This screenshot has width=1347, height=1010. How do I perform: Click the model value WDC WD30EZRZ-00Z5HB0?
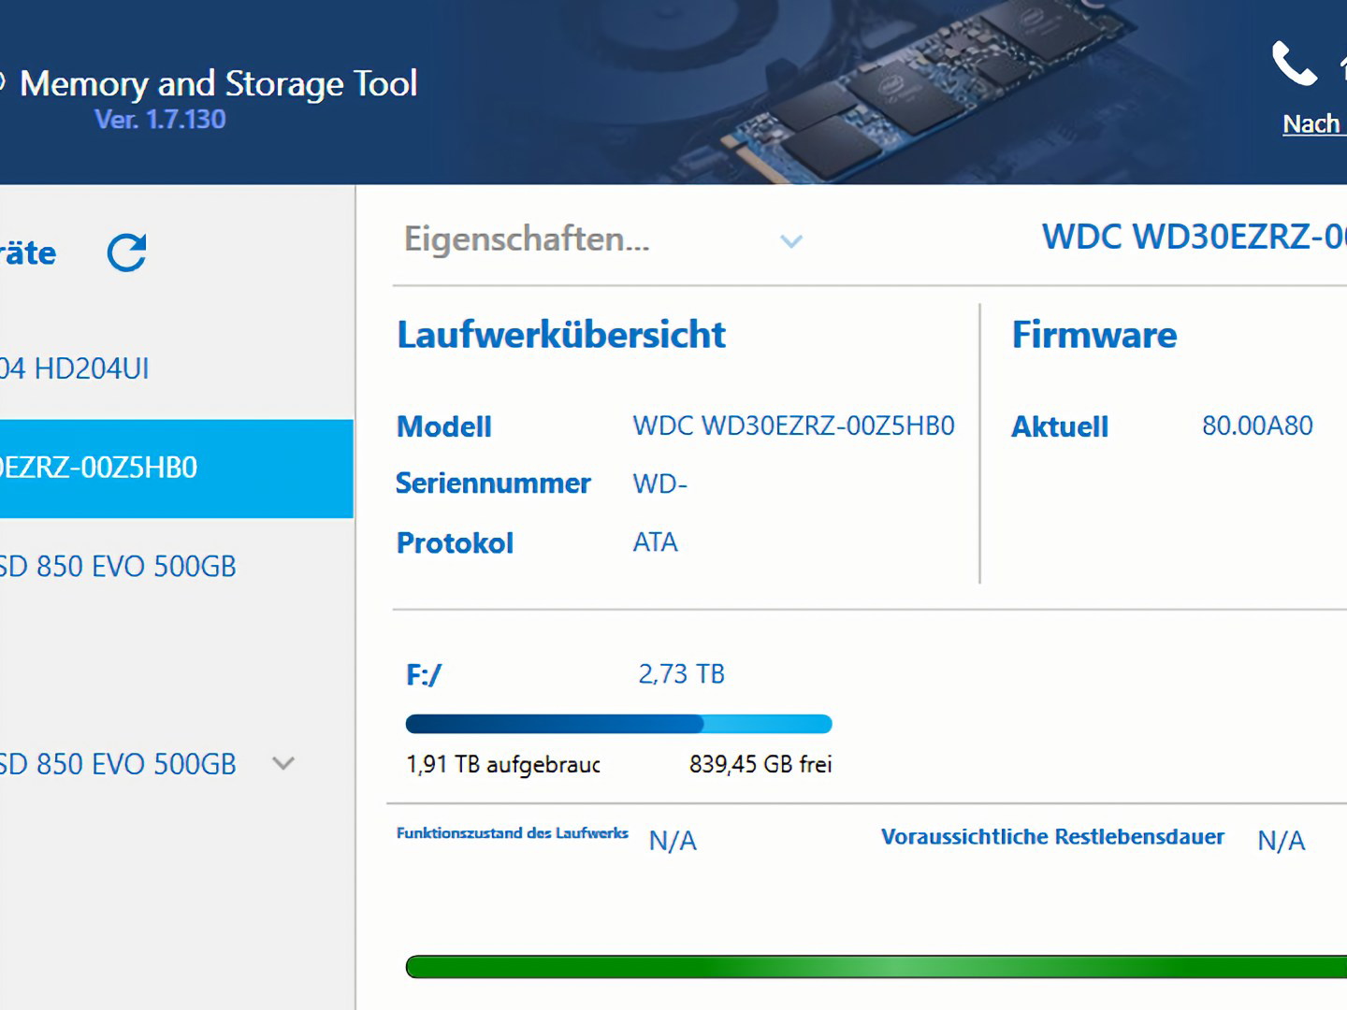(x=793, y=426)
